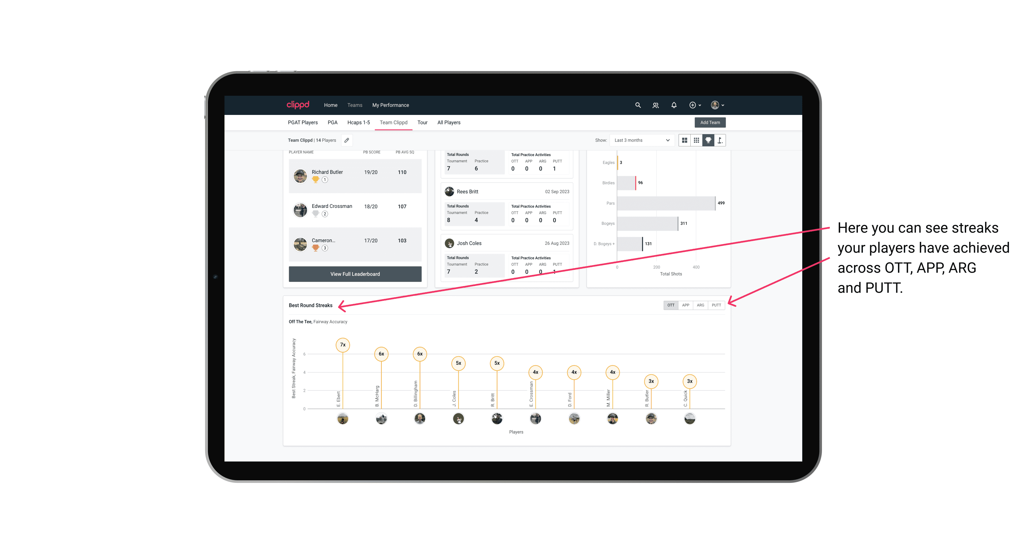Expand the My Performance menu item
The width and height of the screenshot is (1024, 551).
[391, 105]
